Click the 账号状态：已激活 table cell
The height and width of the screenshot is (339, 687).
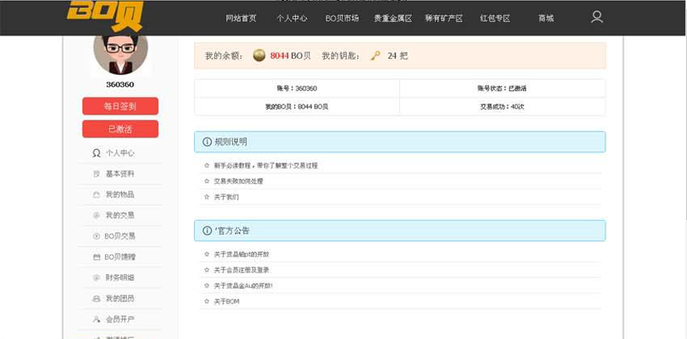tap(502, 88)
